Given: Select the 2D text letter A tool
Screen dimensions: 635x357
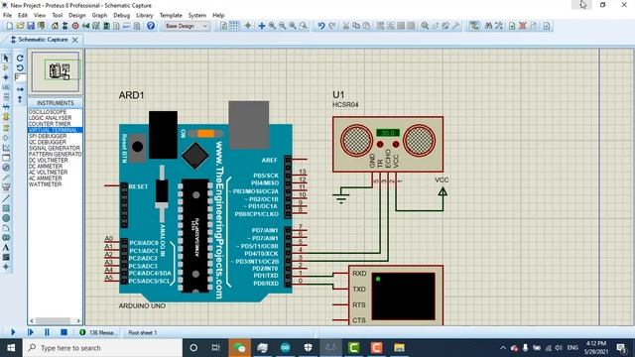Looking at the screenshot, I should [x=6, y=248].
